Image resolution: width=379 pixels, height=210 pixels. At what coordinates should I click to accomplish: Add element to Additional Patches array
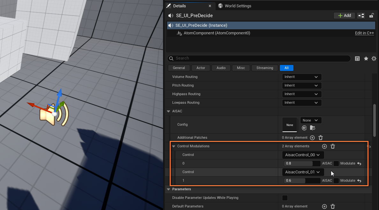tap(312, 138)
